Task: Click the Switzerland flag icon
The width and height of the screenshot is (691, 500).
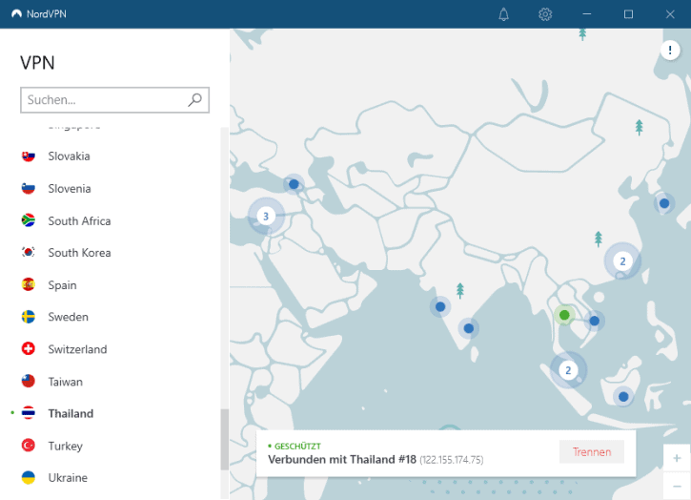Action: [29, 349]
